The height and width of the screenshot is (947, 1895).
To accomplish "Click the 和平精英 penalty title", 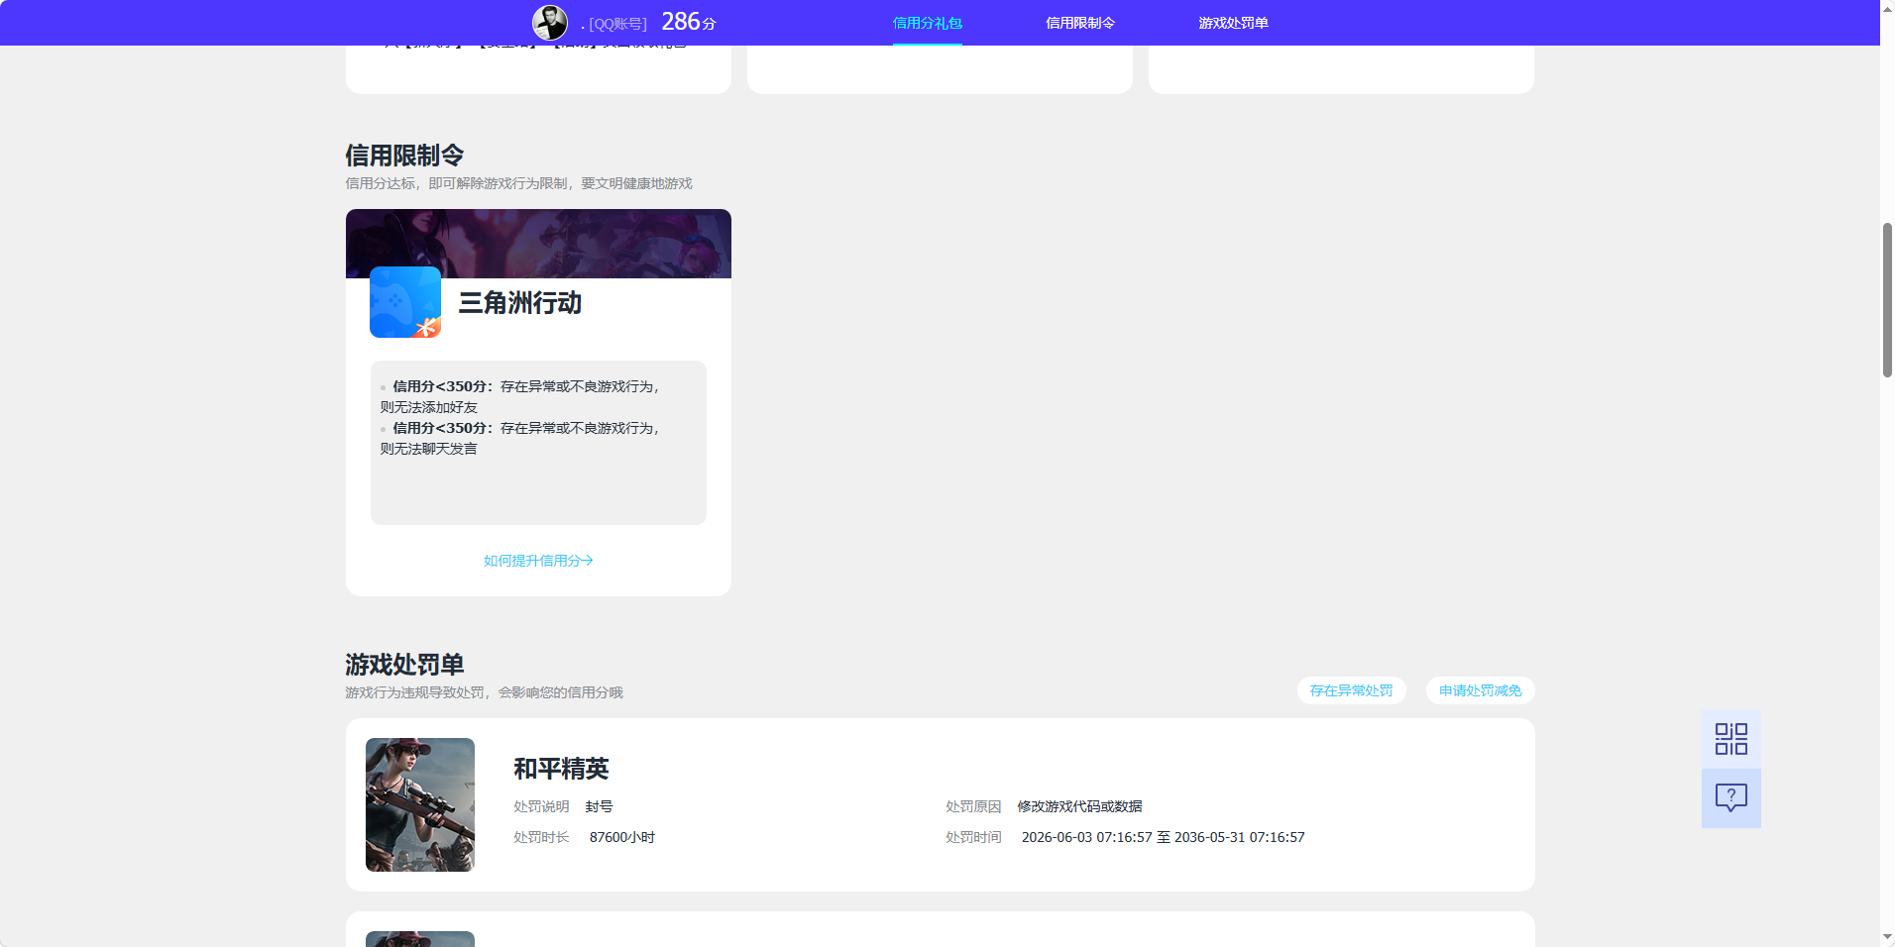I will (561, 769).
